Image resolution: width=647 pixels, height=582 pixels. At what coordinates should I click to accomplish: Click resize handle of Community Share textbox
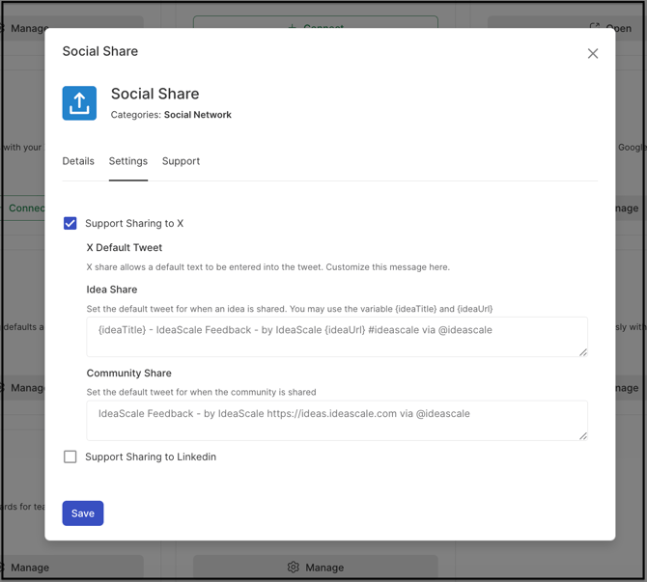[x=582, y=436]
